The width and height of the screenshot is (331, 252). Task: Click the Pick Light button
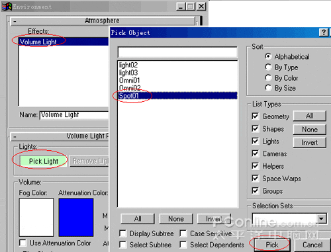(43, 161)
